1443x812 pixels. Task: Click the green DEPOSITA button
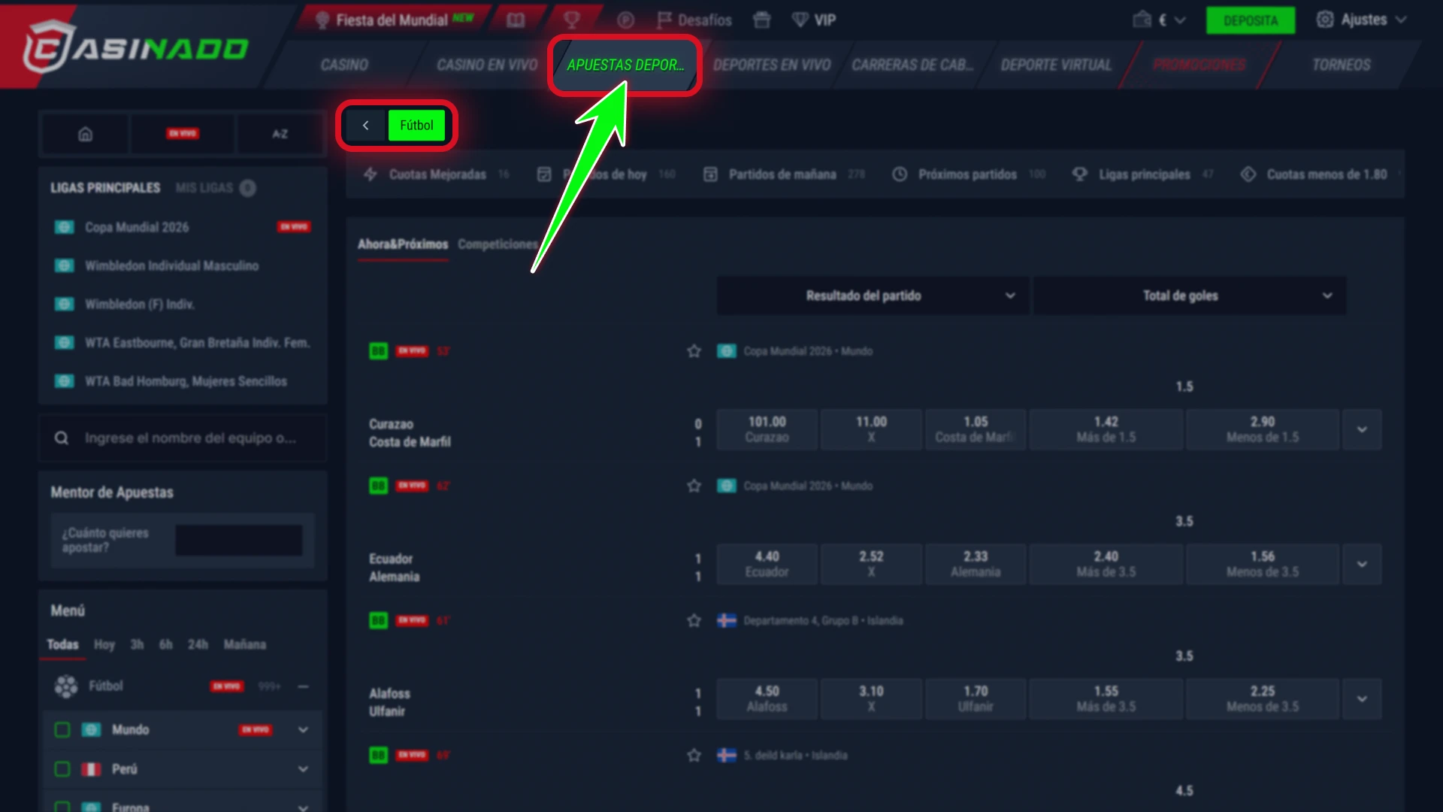(x=1251, y=20)
